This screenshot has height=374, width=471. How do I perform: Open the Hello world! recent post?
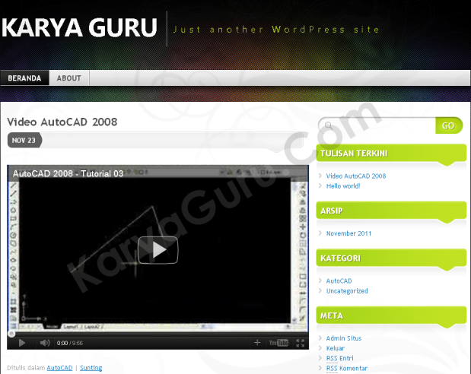343,185
